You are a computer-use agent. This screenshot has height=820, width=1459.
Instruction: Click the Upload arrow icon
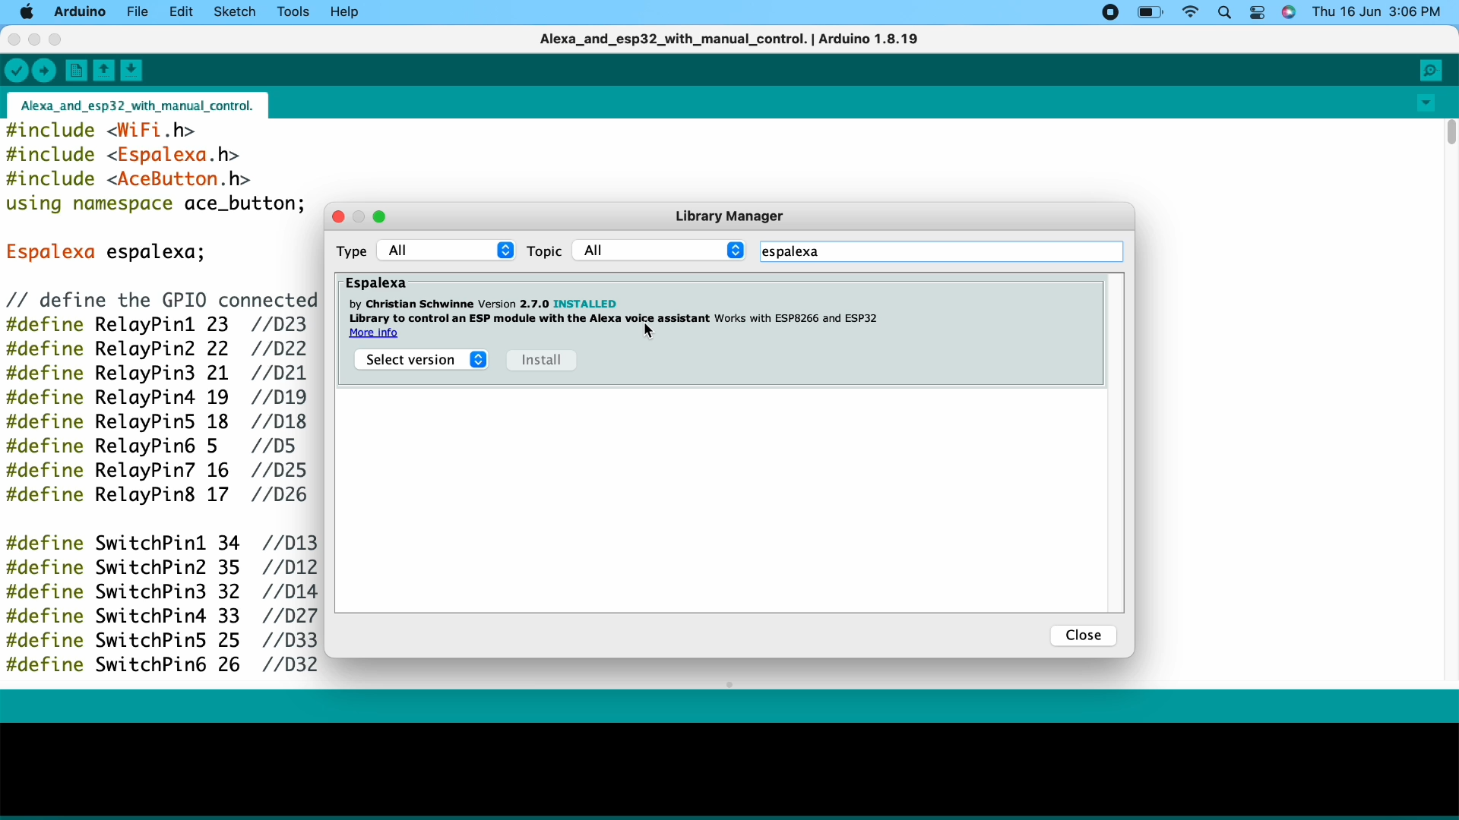45,71
